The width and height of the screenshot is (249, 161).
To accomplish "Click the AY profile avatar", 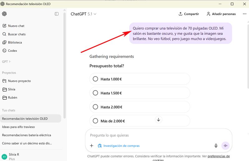I will pos(4,157).
